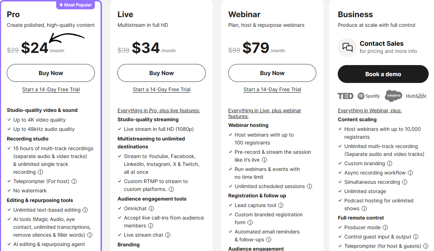The width and height of the screenshot is (434, 251).
Task: Click the chat bubble icon beside Contact Sales
Action: (x=347, y=47)
